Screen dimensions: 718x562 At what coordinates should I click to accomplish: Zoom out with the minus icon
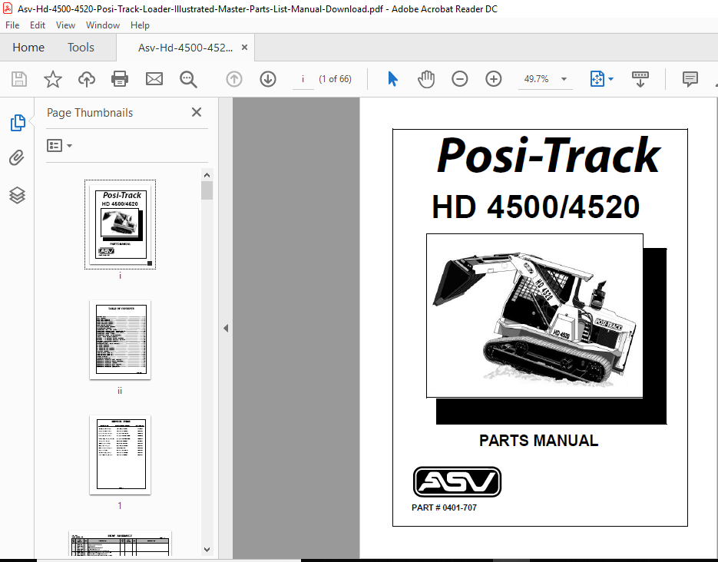point(460,79)
